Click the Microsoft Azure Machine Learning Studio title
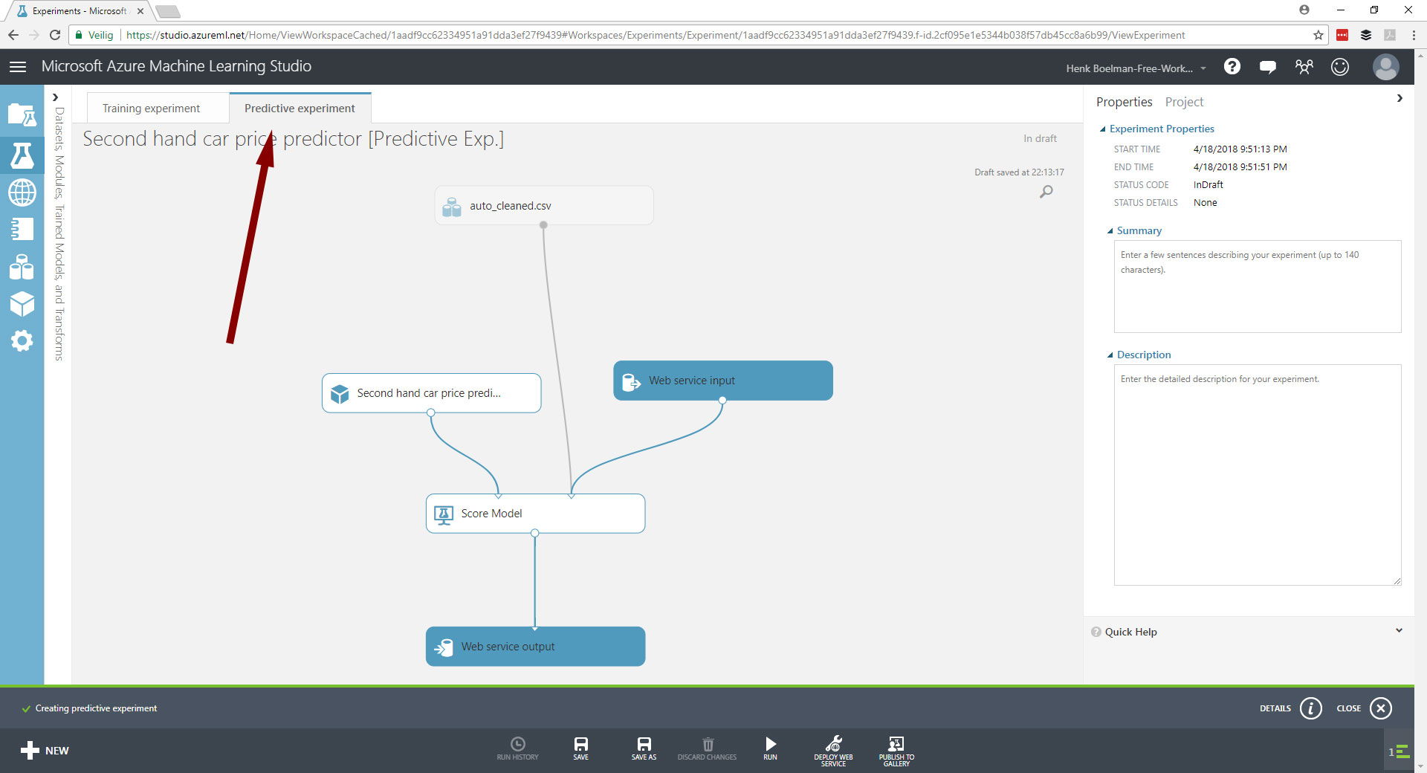Screen dimensions: 1427x773 click(x=176, y=66)
